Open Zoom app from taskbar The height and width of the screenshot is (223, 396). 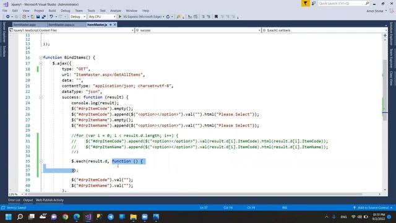(145, 217)
